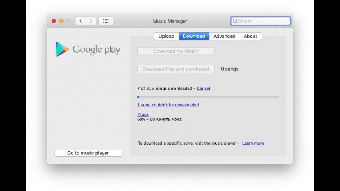Click the Google Play logo
This screenshot has height=191, width=340.
[88, 50]
